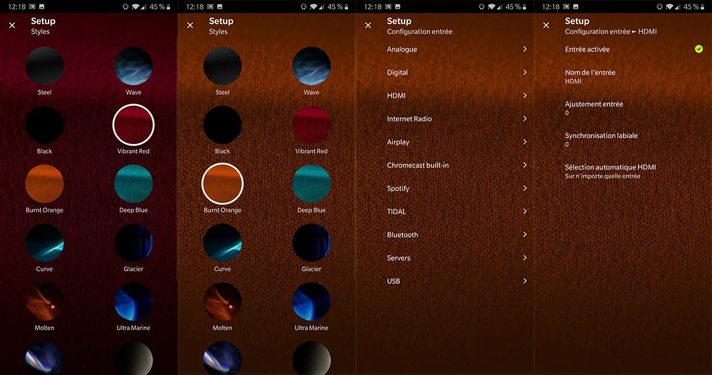Tap the selected Burnt Orange style circle
Viewport: 712px width, 375px height.
pyautogui.click(x=223, y=184)
